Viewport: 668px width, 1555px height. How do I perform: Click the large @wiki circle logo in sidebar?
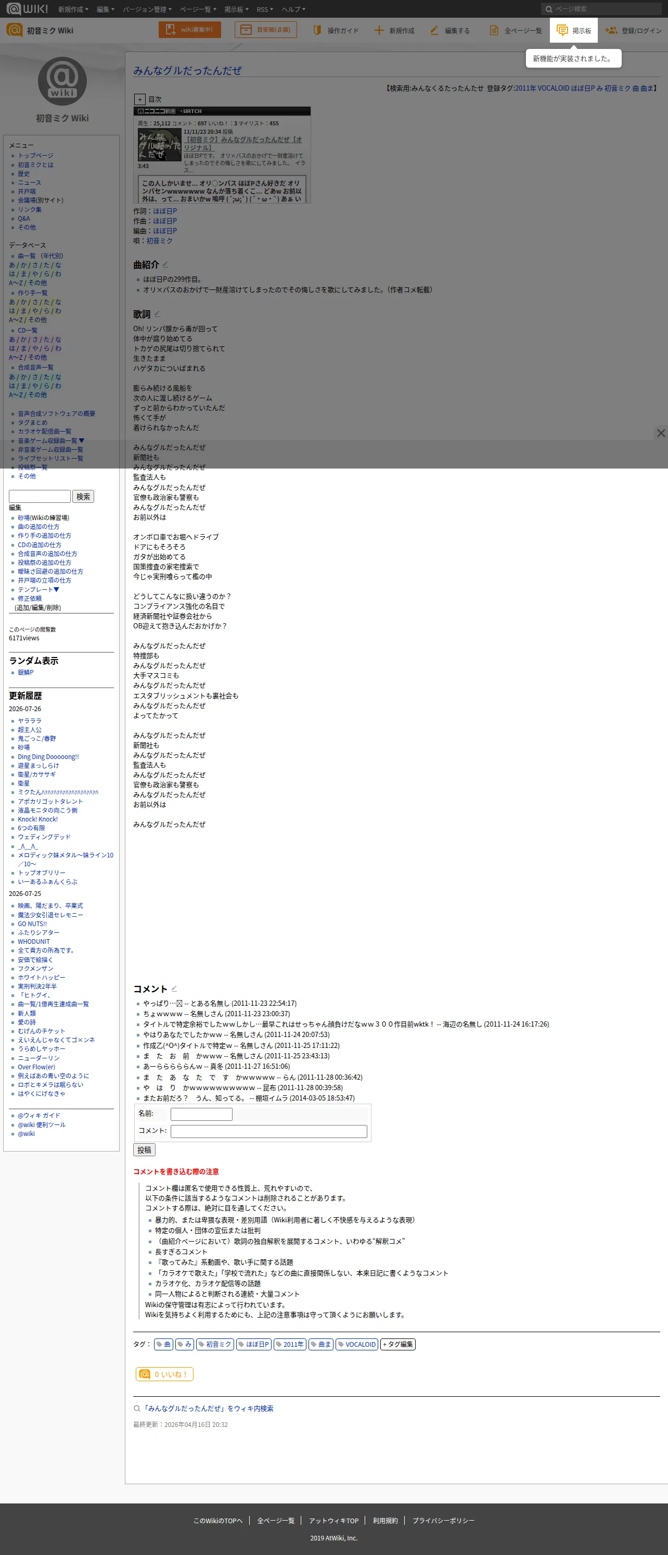point(62,81)
